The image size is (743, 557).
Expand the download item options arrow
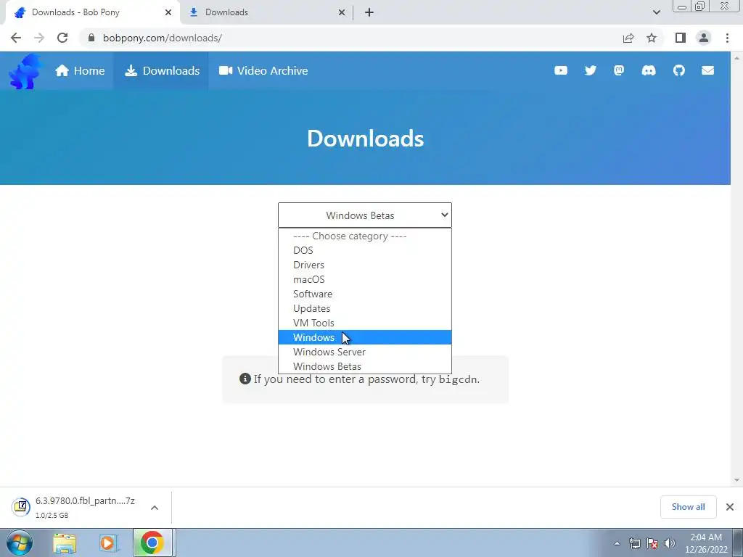click(155, 507)
